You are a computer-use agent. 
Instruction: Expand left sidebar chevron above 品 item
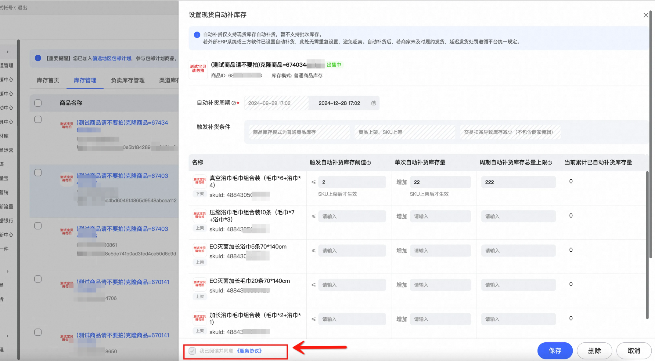7,272
